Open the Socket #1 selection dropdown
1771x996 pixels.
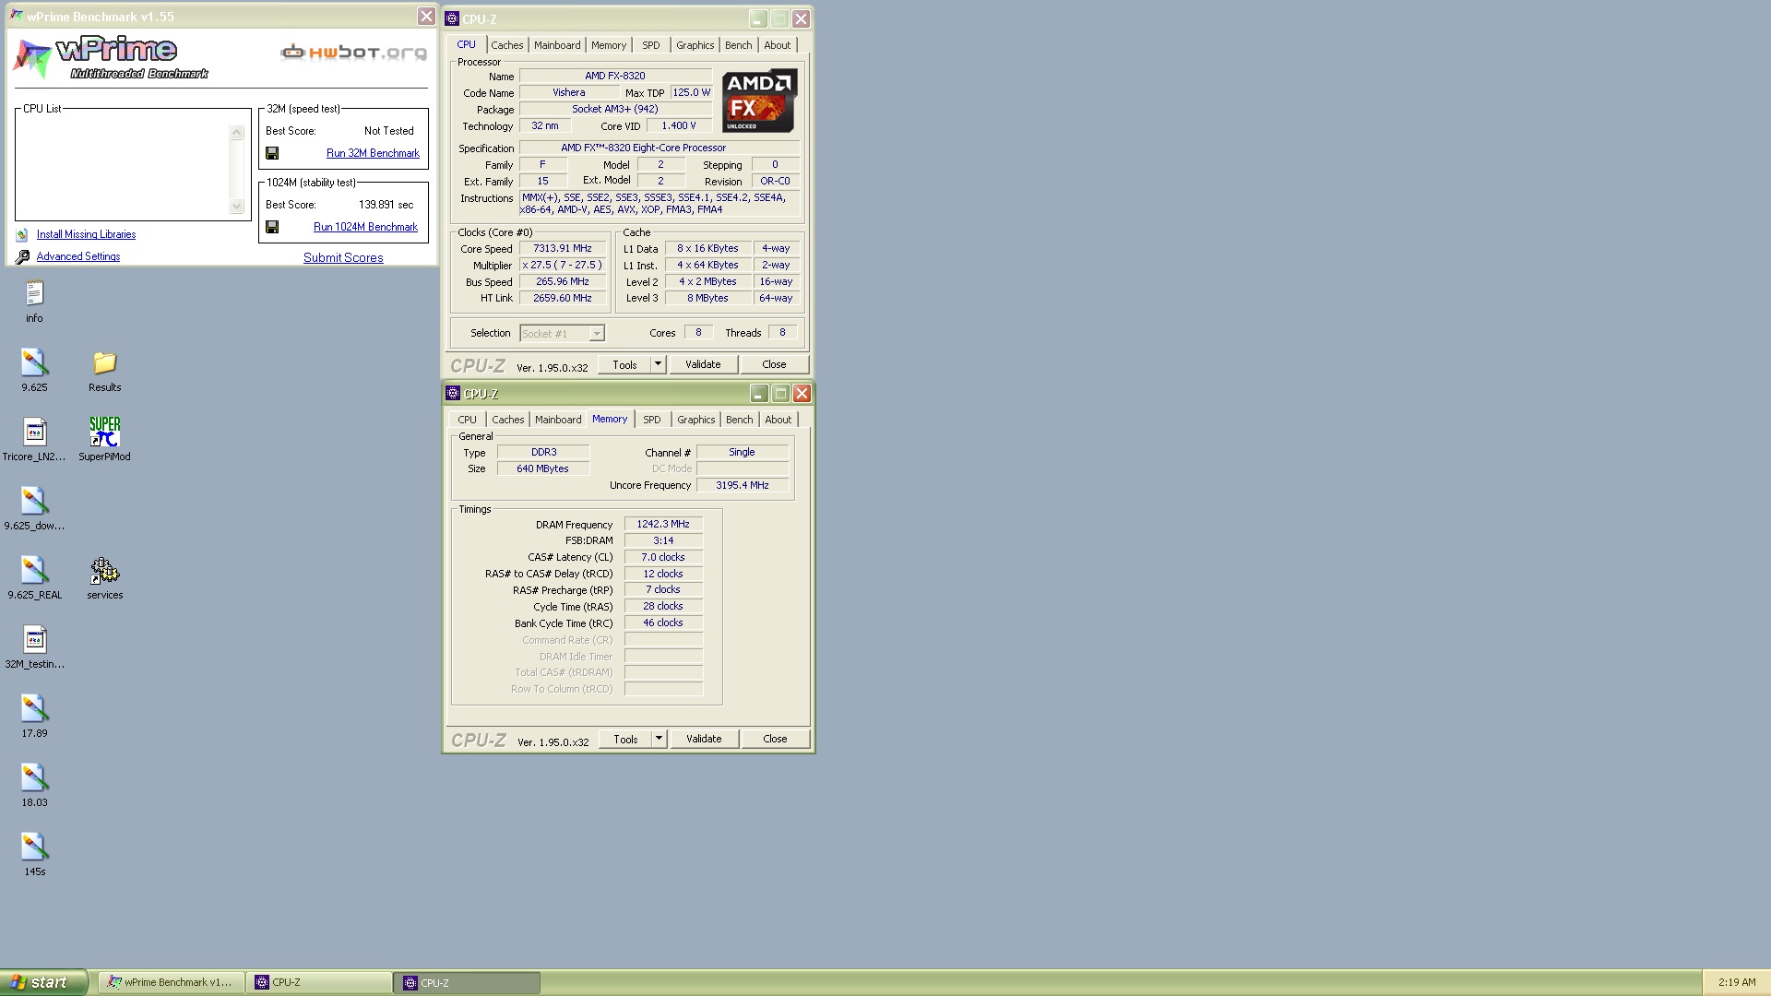(x=562, y=334)
